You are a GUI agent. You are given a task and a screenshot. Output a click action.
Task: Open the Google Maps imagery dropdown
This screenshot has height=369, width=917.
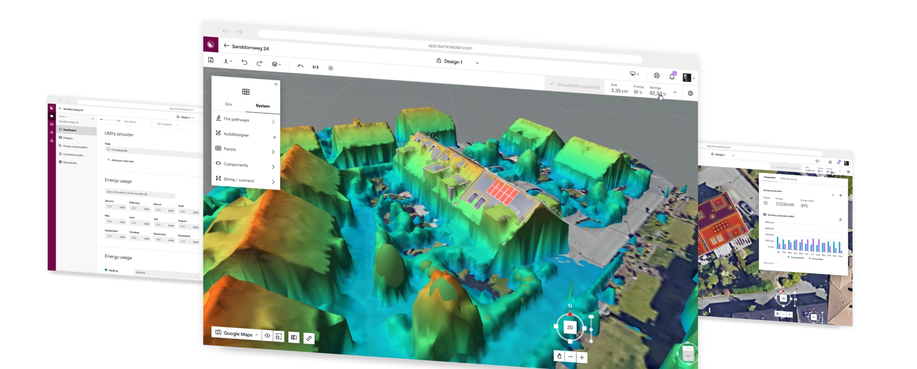coord(236,333)
